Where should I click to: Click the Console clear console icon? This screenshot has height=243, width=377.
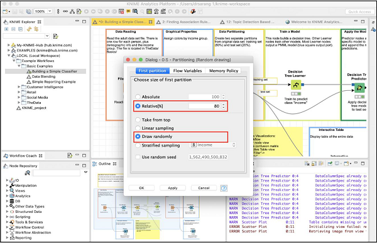[307, 163]
